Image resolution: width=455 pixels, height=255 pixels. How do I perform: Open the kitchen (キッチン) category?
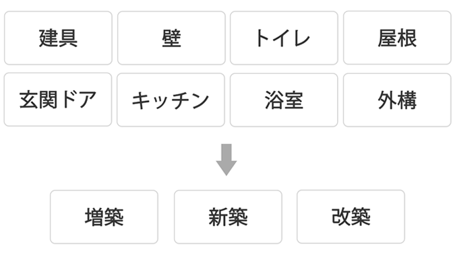point(171,100)
